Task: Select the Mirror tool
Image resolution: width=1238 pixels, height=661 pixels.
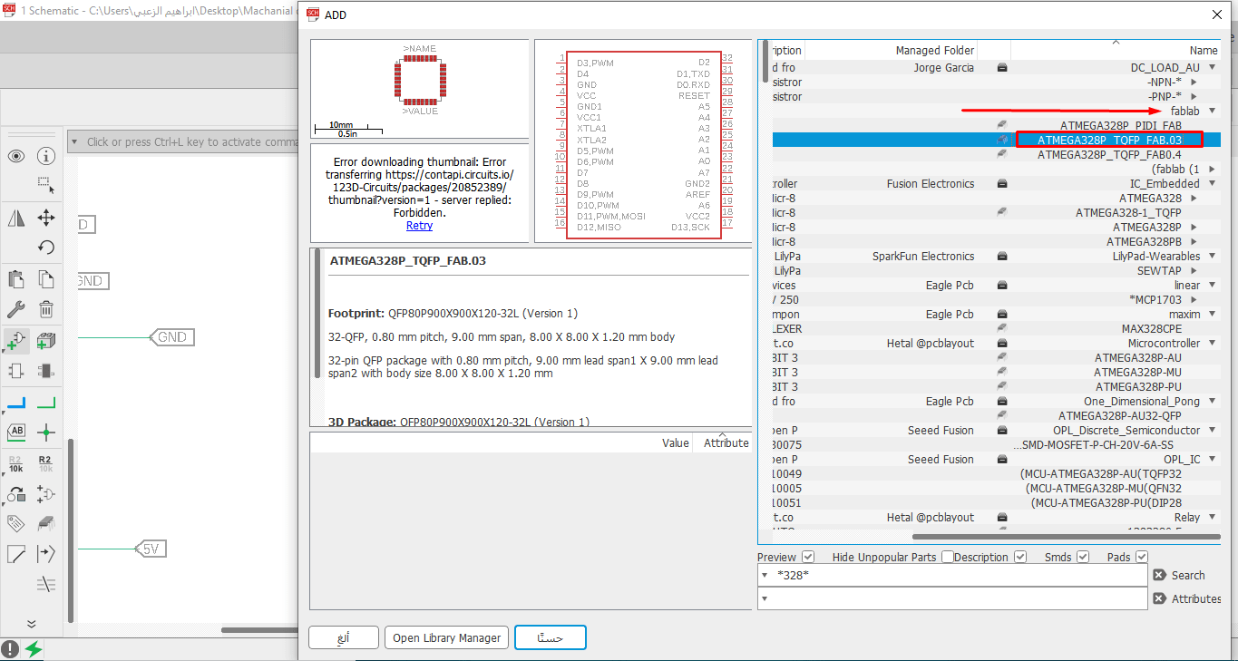Action: (x=16, y=218)
